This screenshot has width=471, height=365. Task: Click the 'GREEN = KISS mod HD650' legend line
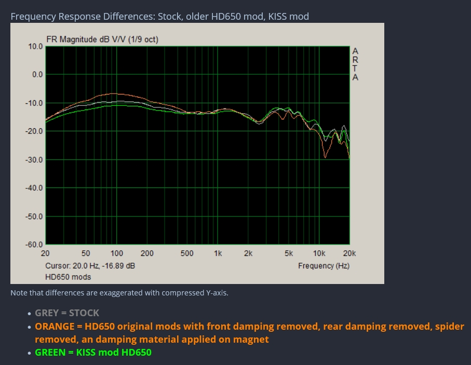click(93, 353)
